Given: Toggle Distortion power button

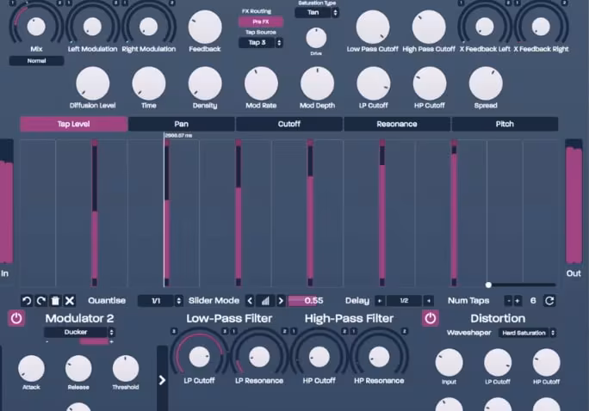Looking at the screenshot, I should (431, 318).
